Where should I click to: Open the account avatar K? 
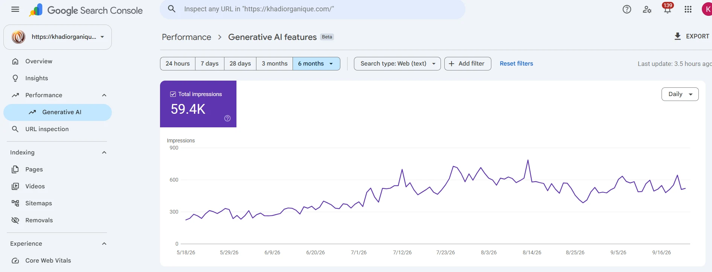pos(707,9)
